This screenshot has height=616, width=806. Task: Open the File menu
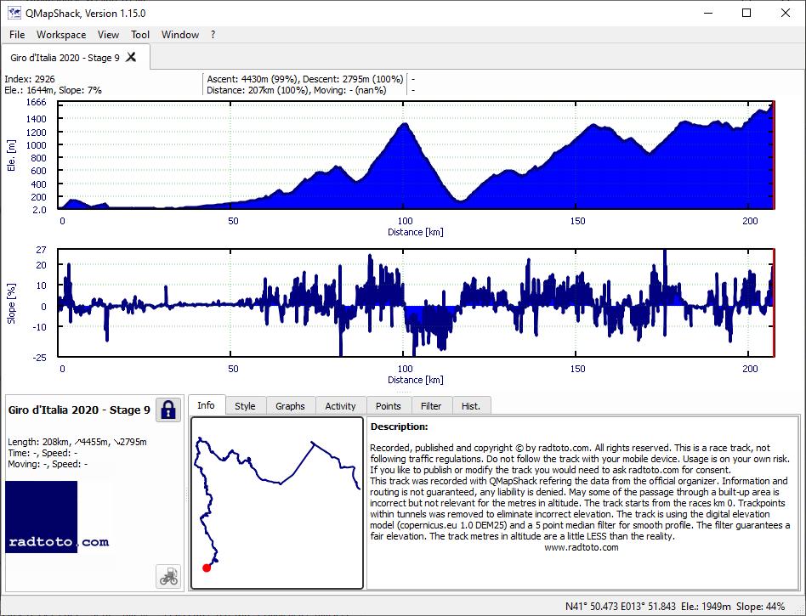[x=17, y=35]
